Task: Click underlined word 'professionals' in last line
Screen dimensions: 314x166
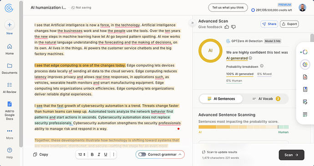Action: pos(170,123)
